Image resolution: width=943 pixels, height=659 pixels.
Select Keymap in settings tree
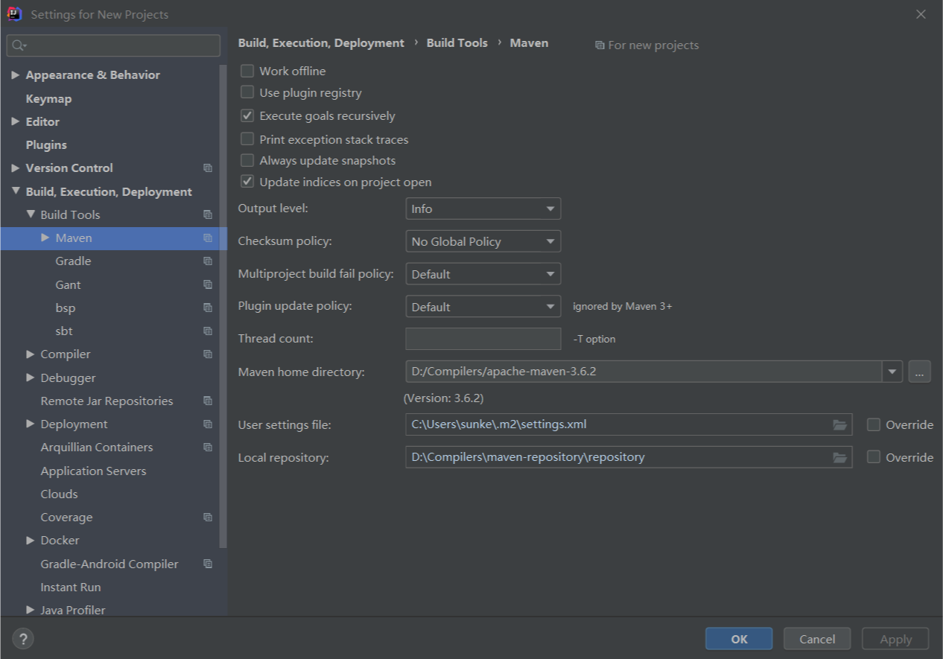(48, 98)
